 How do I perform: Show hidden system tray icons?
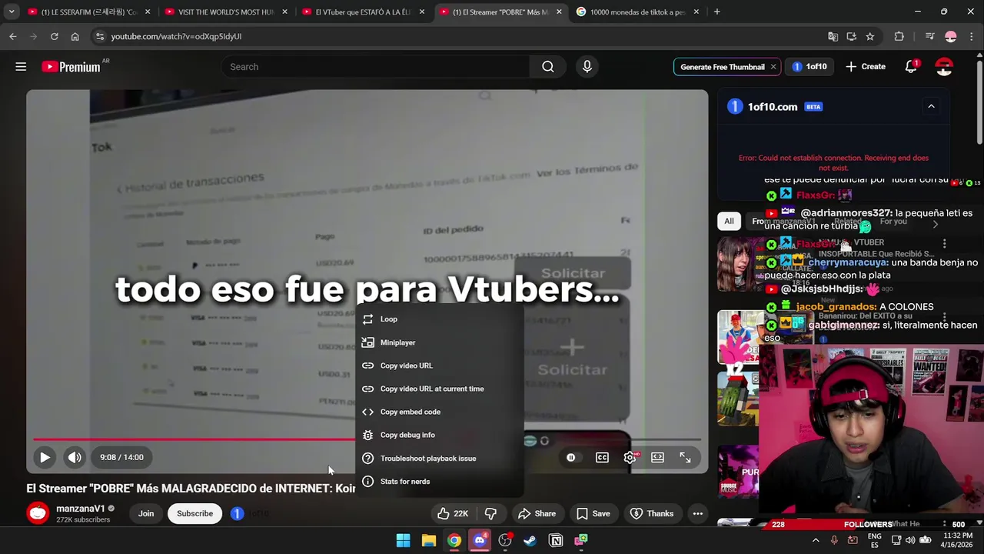click(x=816, y=540)
